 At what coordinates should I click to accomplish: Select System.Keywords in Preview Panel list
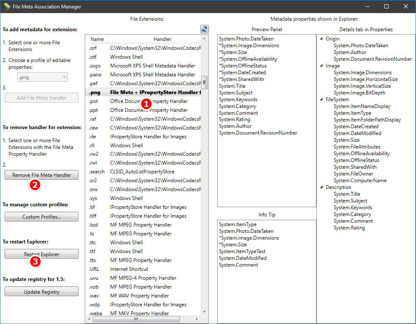(238, 100)
